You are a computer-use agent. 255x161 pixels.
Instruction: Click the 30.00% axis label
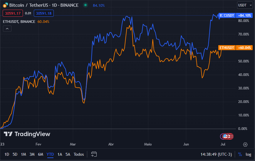pos(244,88)
